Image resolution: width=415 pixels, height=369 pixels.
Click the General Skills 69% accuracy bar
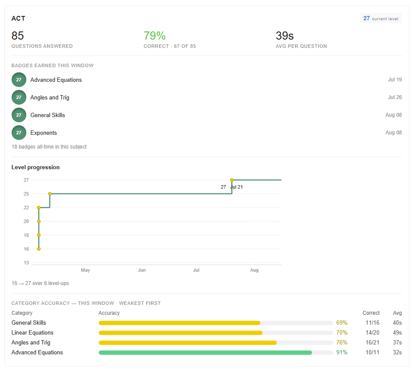point(216,322)
